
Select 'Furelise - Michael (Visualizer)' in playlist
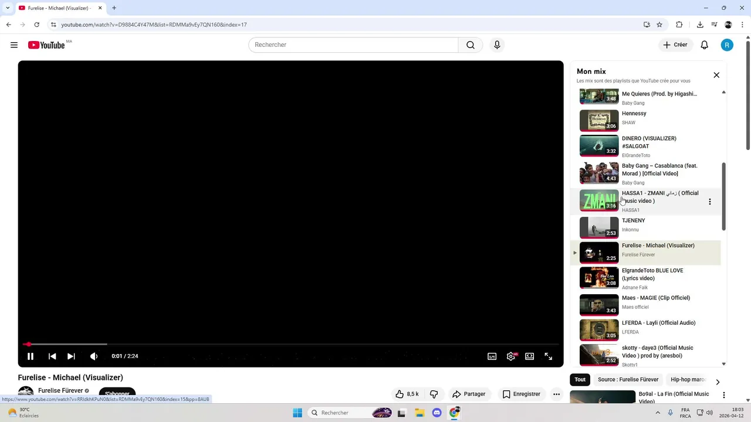pyautogui.click(x=645, y=252)
